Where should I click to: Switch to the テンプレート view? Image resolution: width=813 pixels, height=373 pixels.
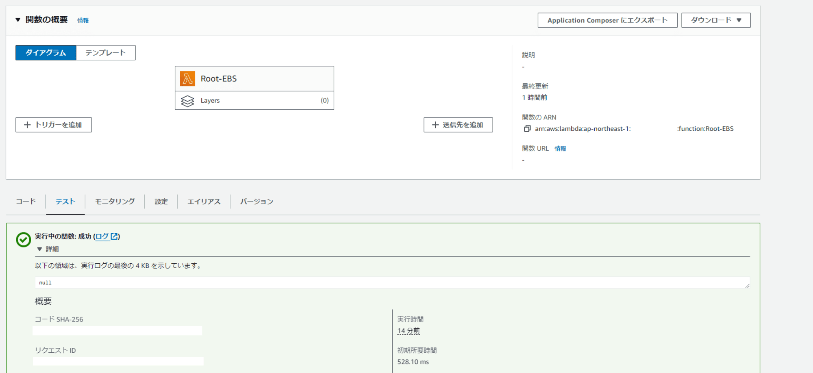(106, 53)
